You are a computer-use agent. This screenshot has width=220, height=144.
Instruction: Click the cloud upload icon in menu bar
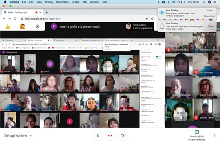click(x=164, y=2)
